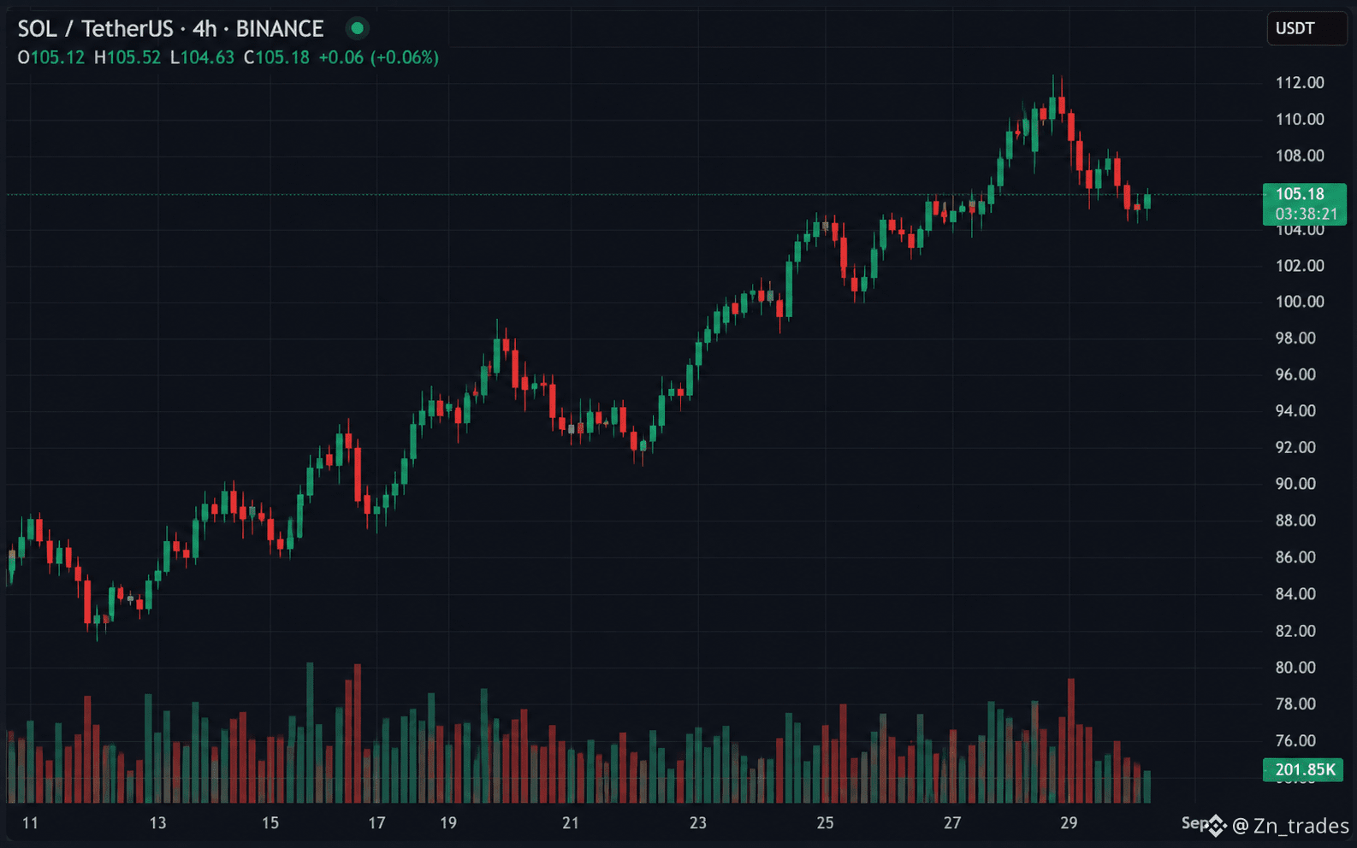
Task: Click the 80.00 price axis label
Action: pyautogui.click(x=1295, y=668)
